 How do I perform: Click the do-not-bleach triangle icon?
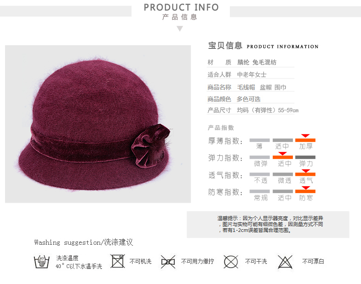[x=285, y=262]
